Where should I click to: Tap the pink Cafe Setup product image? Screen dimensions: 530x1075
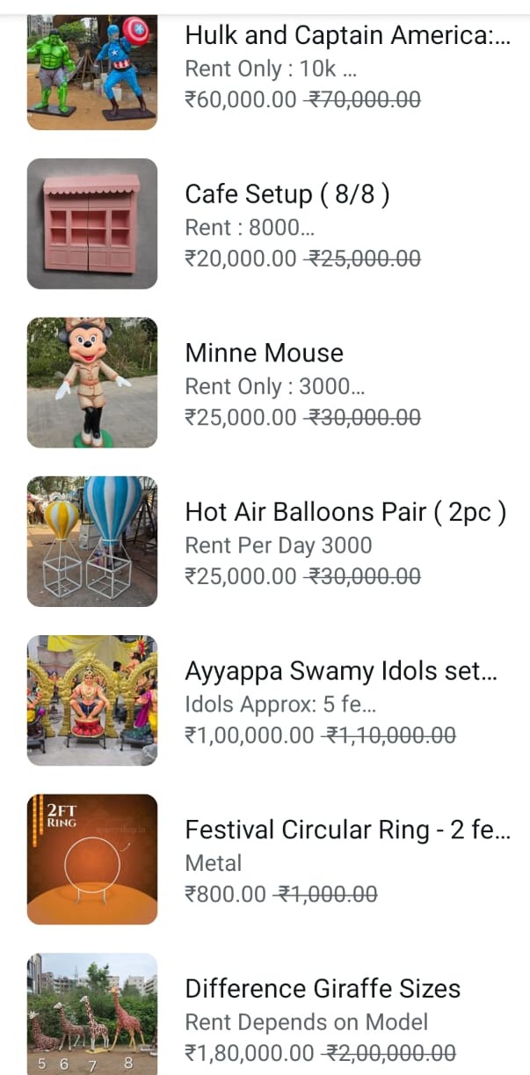91,223
